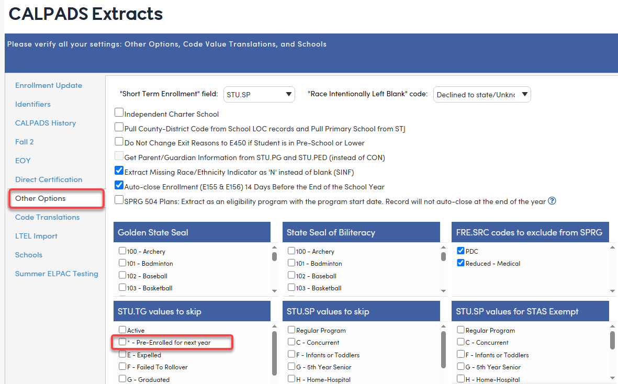Open LTEL Import section

click(36, 236)
